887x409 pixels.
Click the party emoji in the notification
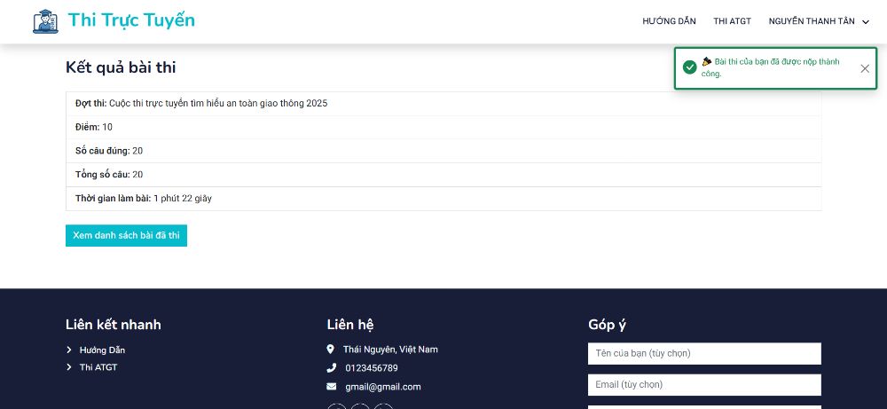[x=707, y=62]
